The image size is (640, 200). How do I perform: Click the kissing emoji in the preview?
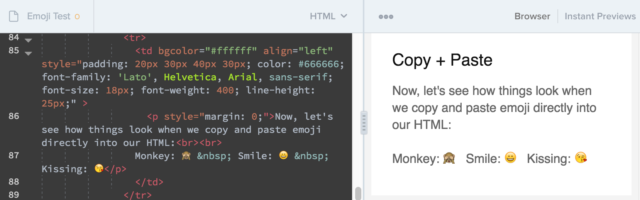click(581, 158)
